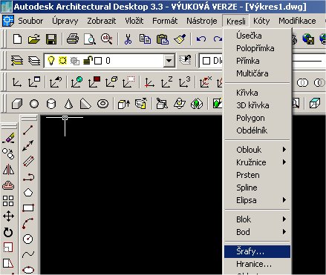Select the Move tool crossed arrows

[8, 216]
